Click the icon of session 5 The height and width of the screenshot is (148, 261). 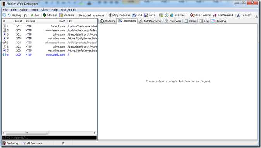5,43
